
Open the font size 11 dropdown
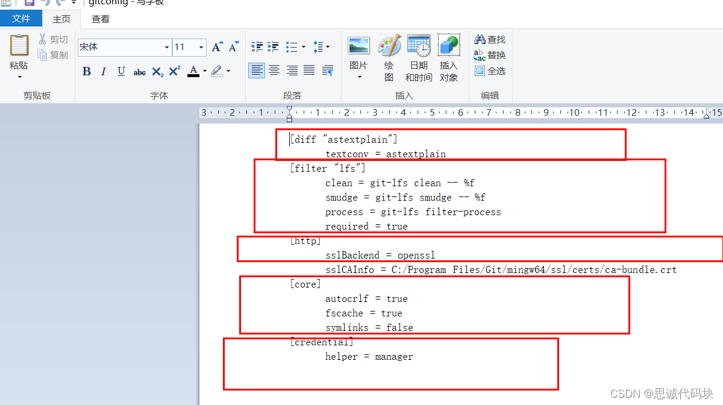pos(202,47)
